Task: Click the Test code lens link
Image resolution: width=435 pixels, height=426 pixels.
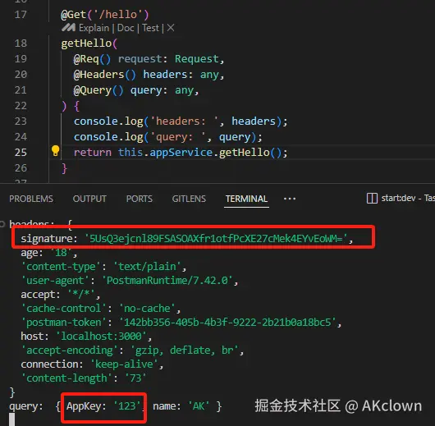Action: [151, 28]
